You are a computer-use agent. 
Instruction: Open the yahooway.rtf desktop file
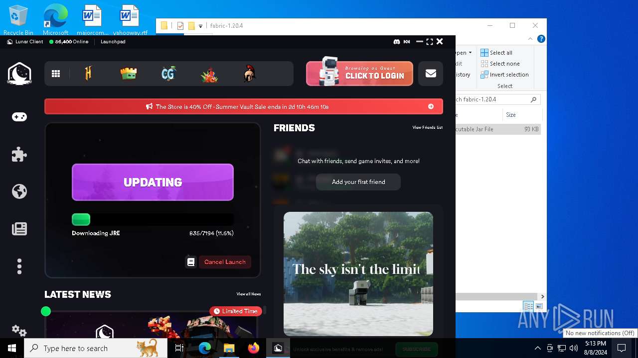click(130, 20)
